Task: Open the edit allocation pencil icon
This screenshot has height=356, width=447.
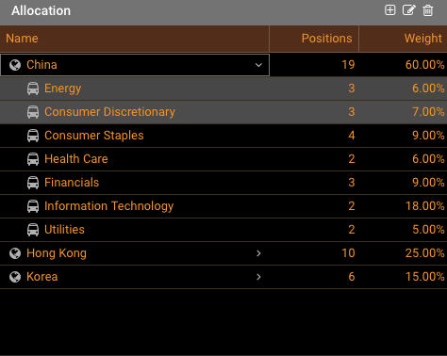Action: coord(408,10)
